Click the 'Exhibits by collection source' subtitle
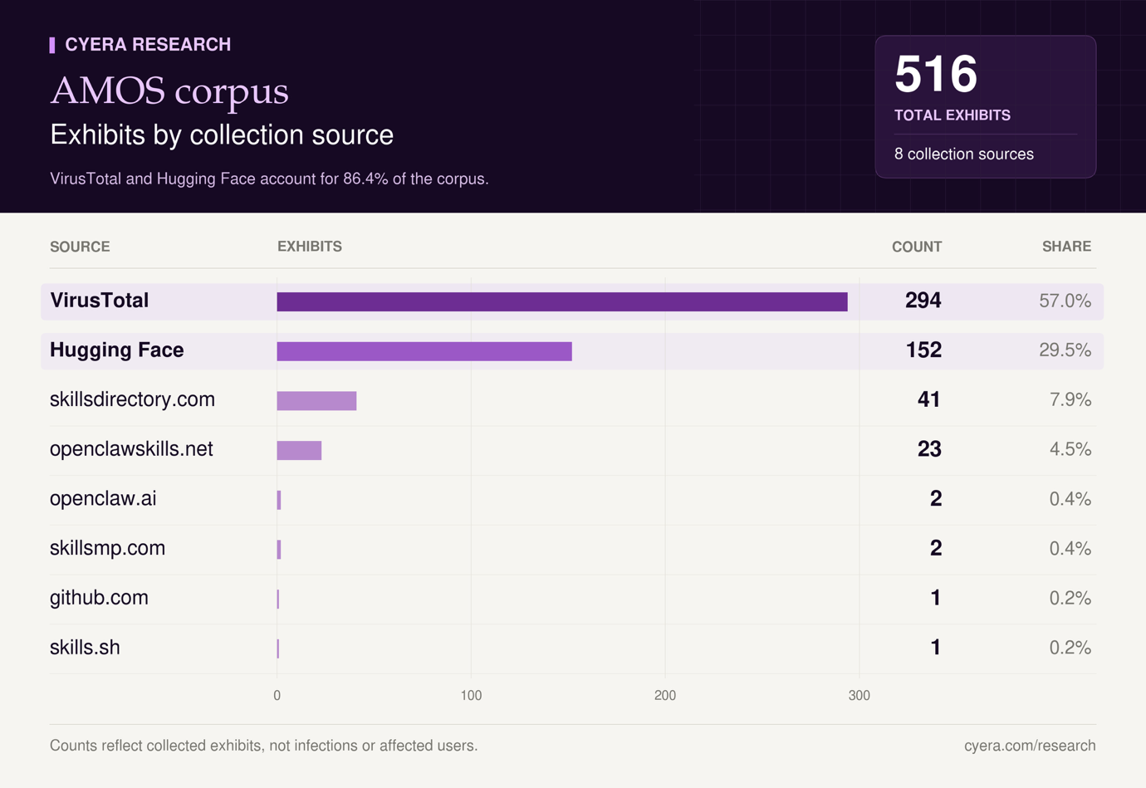 pos(222,135)
